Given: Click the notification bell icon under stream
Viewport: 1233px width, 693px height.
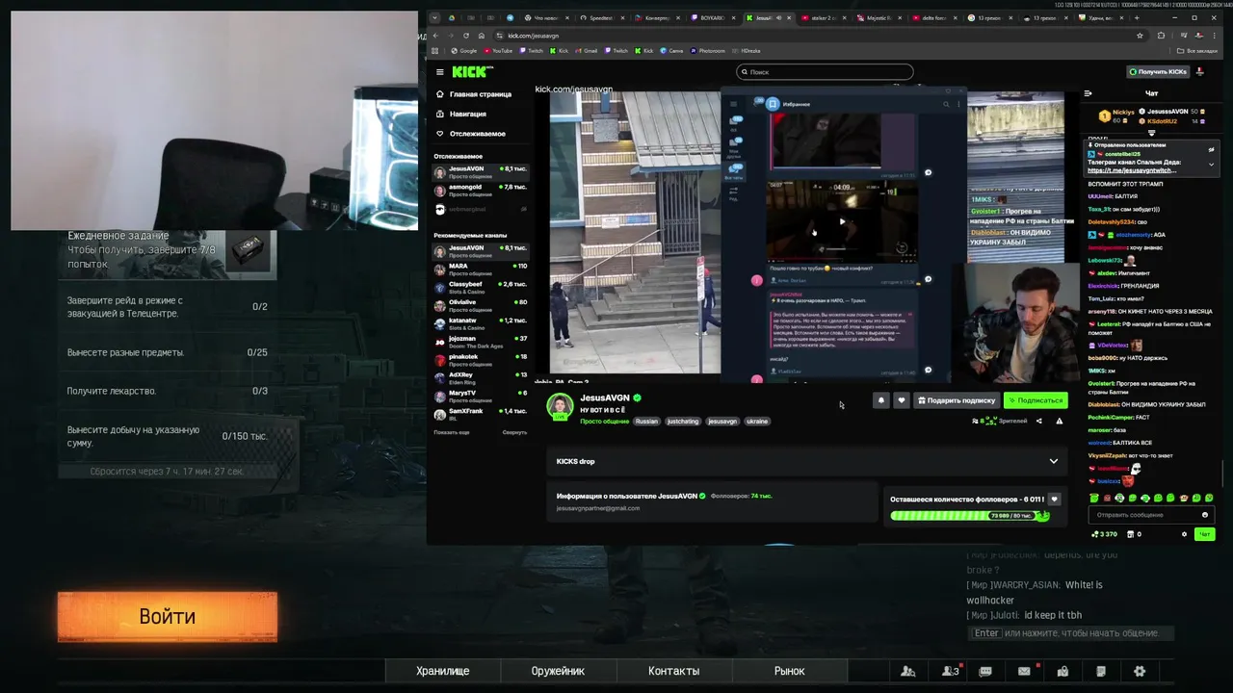Looking at the screenshot, I should (x=880, y=400).
